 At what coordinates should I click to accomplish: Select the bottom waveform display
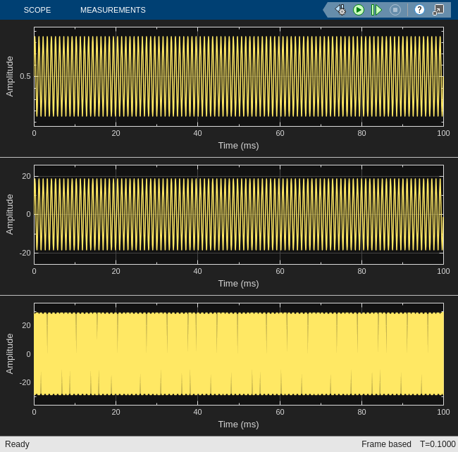(238, 353)
